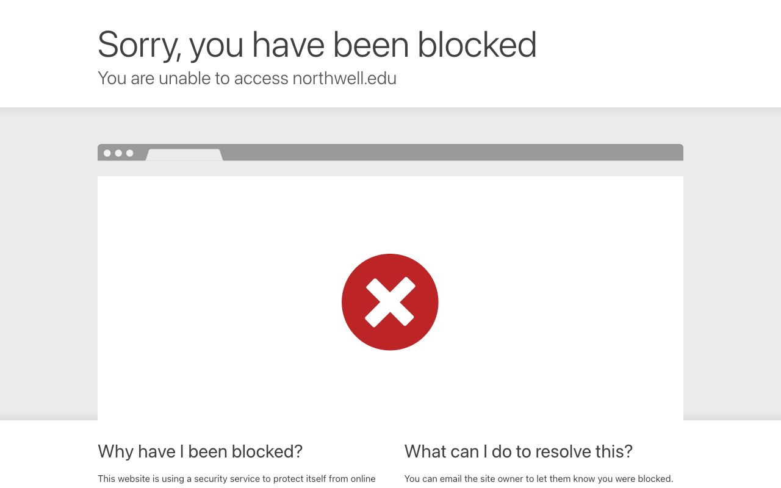Click "What can I do to resolve this?" heading
Viewport: 781px width, 488px height.
[x=518, y=451]
